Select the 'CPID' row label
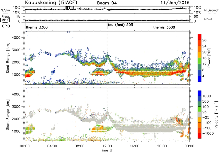Image resolution: width=219 pixels, height=152 pixels. point(6,26)
